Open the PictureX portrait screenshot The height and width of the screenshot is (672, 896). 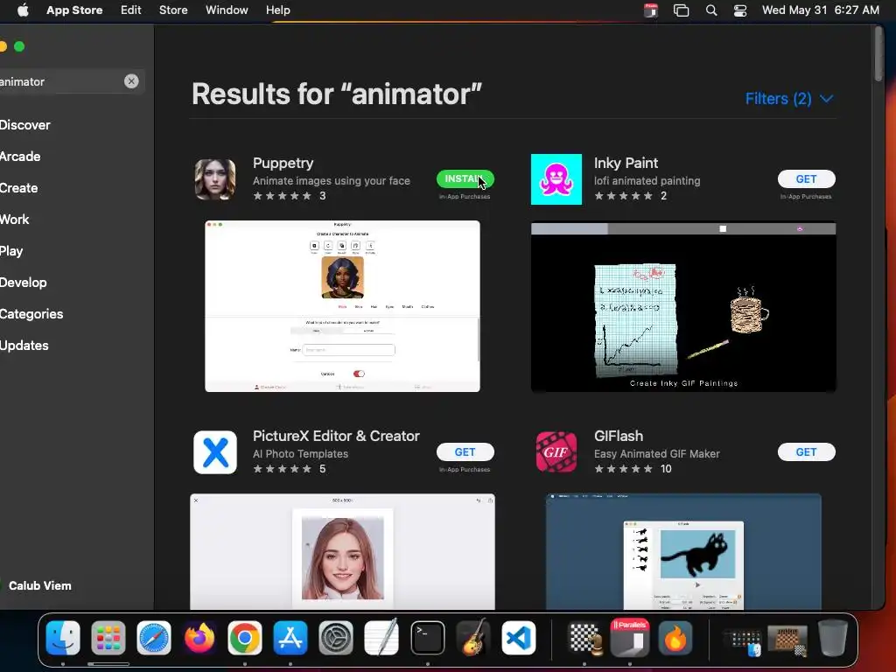click(x=342, y=551)
